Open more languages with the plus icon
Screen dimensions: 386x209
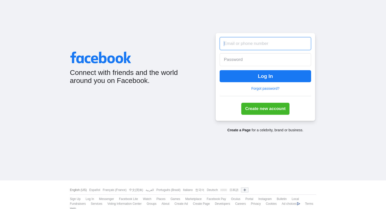pos(245,190)
